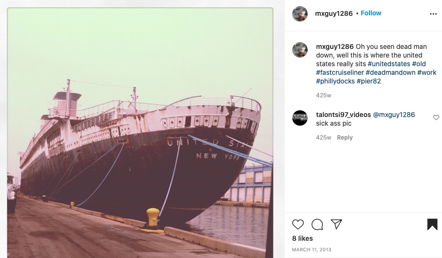Follow mxguy1286
Image resolution: width=442 pixels, height=258 pixels.
pyautogui.click(x=371, y=13)
